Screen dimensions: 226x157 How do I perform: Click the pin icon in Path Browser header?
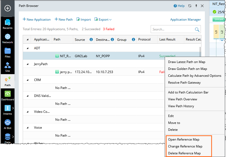pyautogui.click(x=196, y=6)
